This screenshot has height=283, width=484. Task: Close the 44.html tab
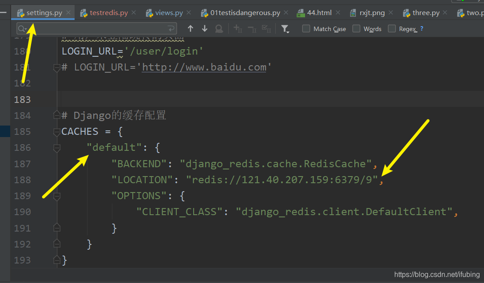337,12
